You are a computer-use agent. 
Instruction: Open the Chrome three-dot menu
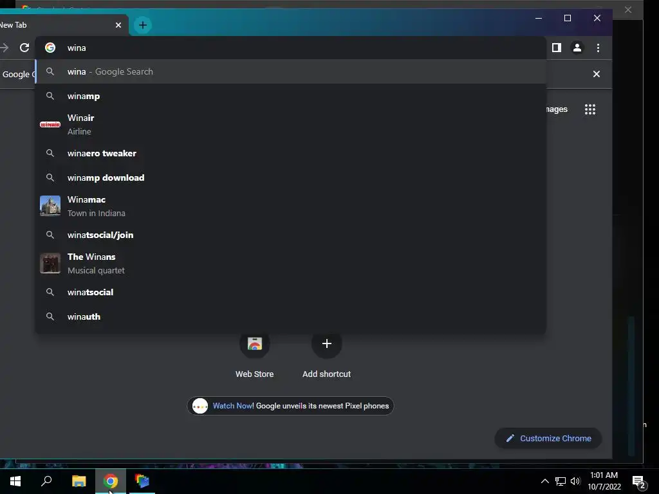click(598, 48)
